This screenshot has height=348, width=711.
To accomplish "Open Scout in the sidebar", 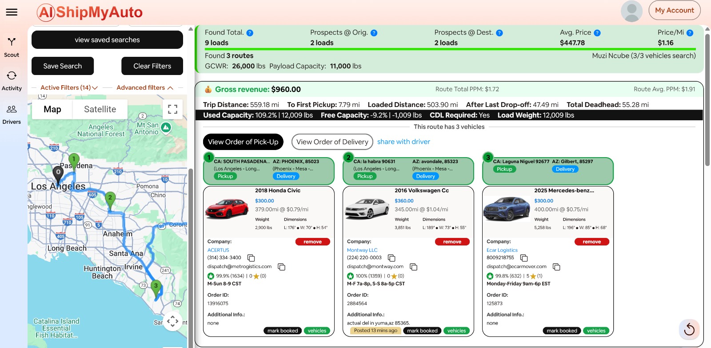I will [x=12, y=47].
